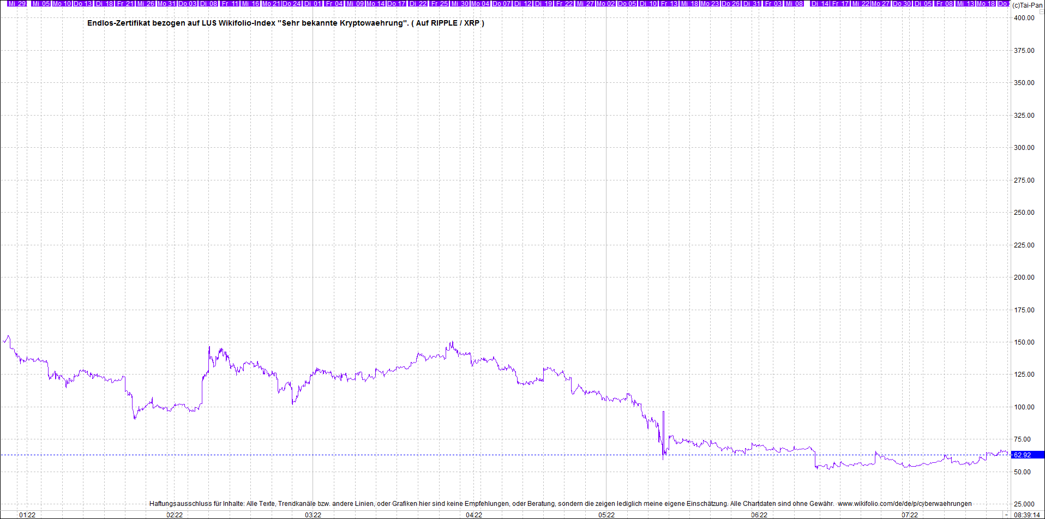Click the 04|22 month label
1045x519 pixels.
(474, 515)
